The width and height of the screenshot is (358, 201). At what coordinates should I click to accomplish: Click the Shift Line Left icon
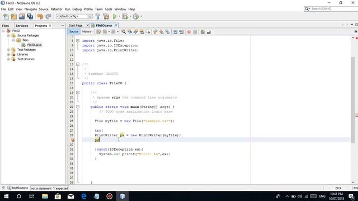pyautogui.click(x=175, y=32)
